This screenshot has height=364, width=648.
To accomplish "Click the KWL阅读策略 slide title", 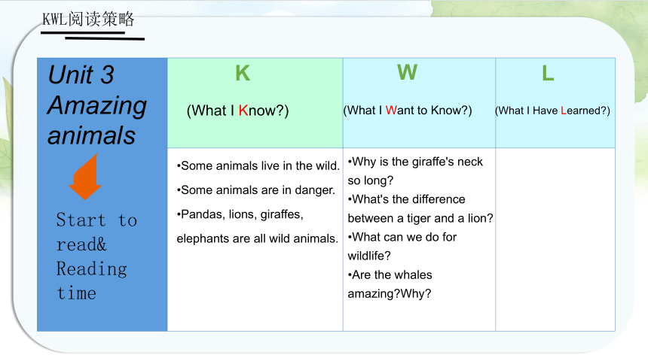I will pyautogui.click(x=88, y=19).
